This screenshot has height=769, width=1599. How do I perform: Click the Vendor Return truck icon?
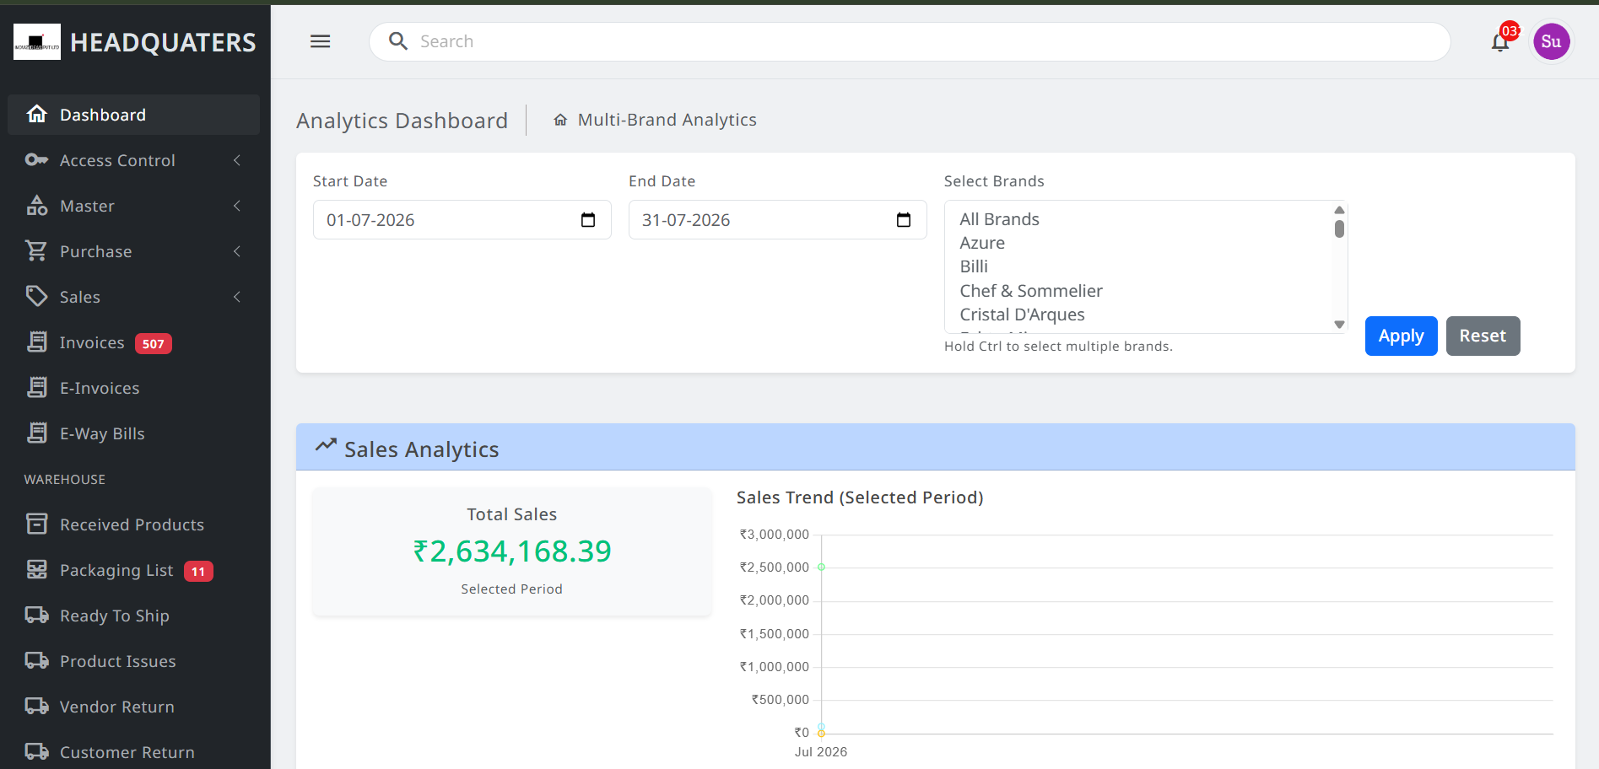(36, 706)
